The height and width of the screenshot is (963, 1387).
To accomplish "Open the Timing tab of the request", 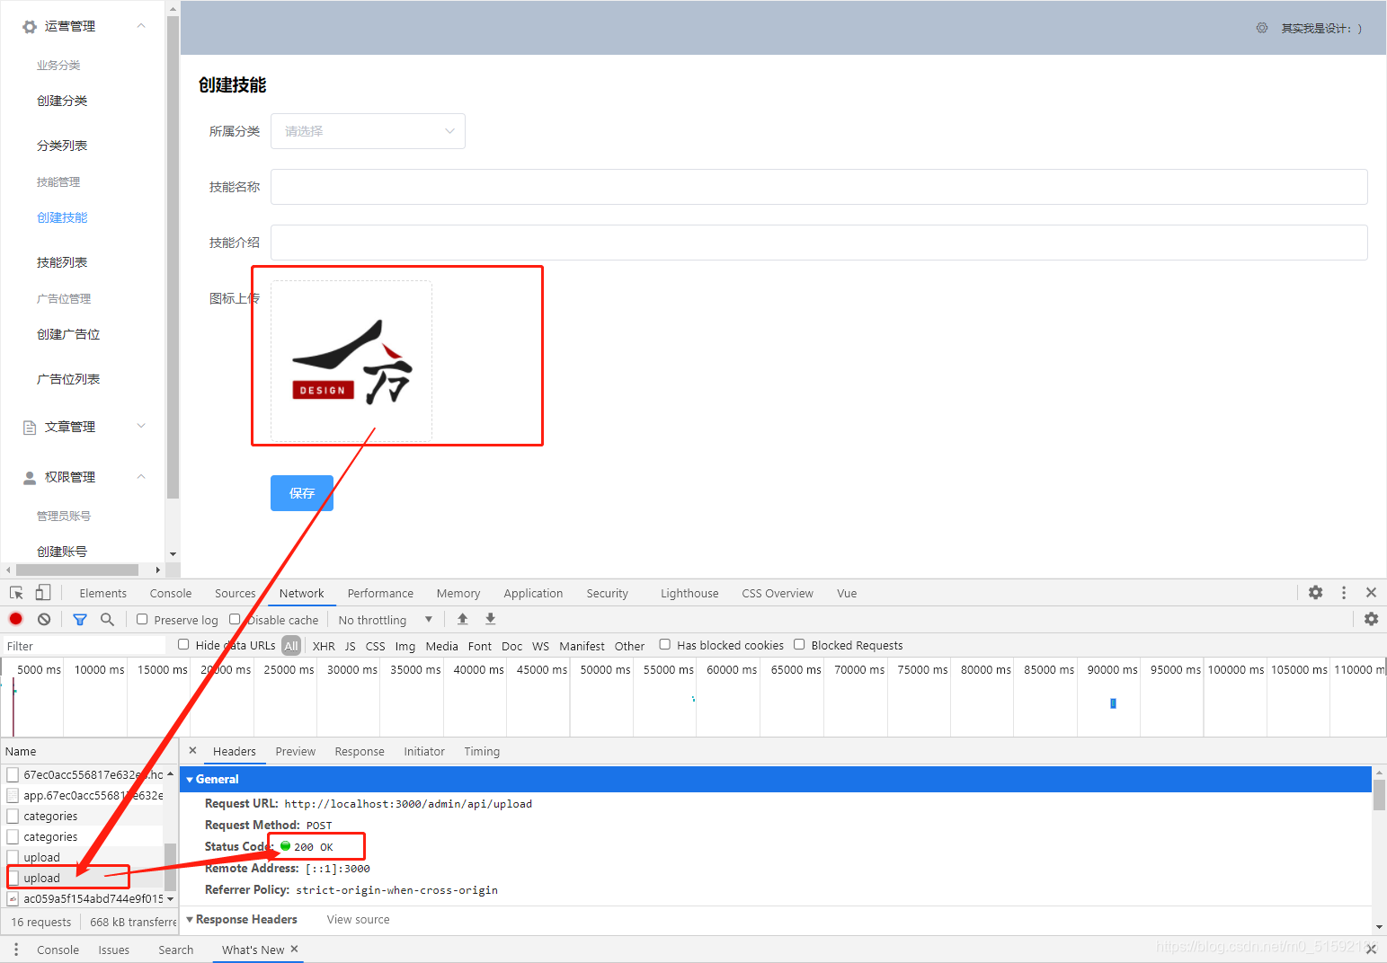I will 482,751.
